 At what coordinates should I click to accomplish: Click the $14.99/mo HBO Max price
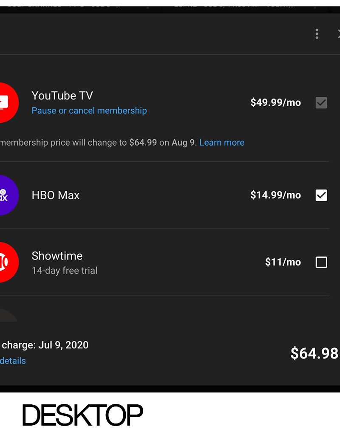pyautogui.click(x=275, y=195)
